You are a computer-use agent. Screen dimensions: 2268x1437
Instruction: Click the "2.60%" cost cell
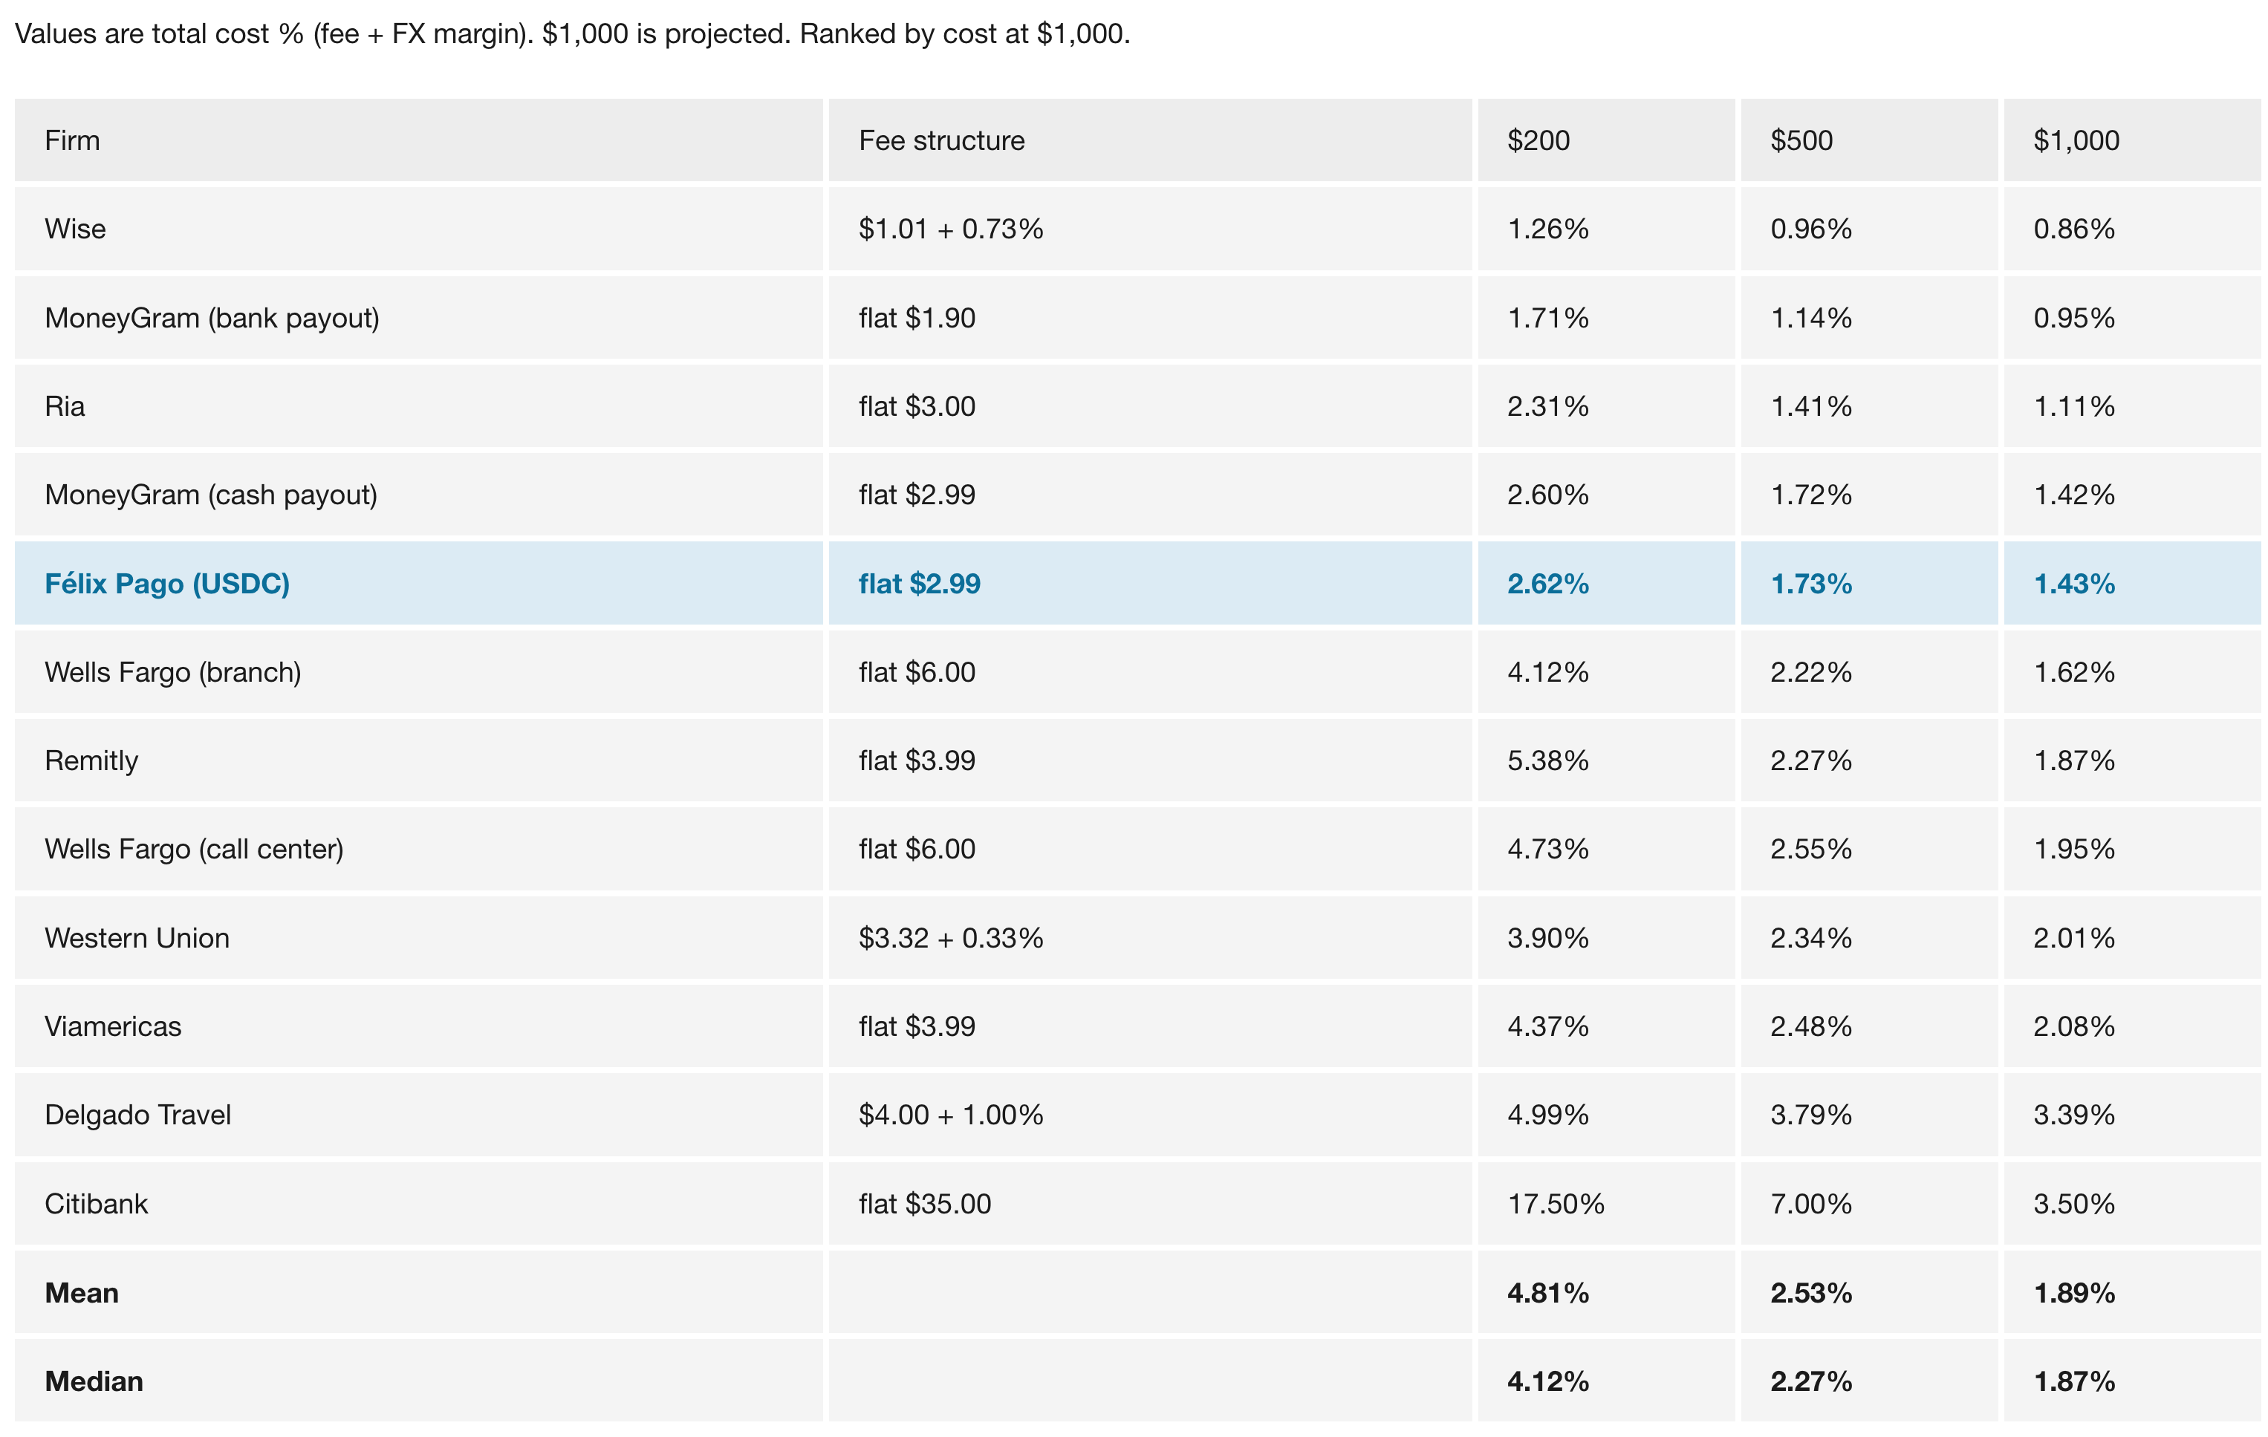[x=1606, y=495]
